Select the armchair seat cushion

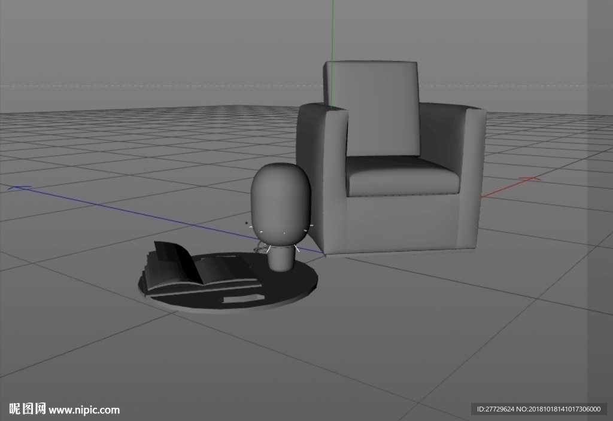pyautogui.click(x=403, y=176)
